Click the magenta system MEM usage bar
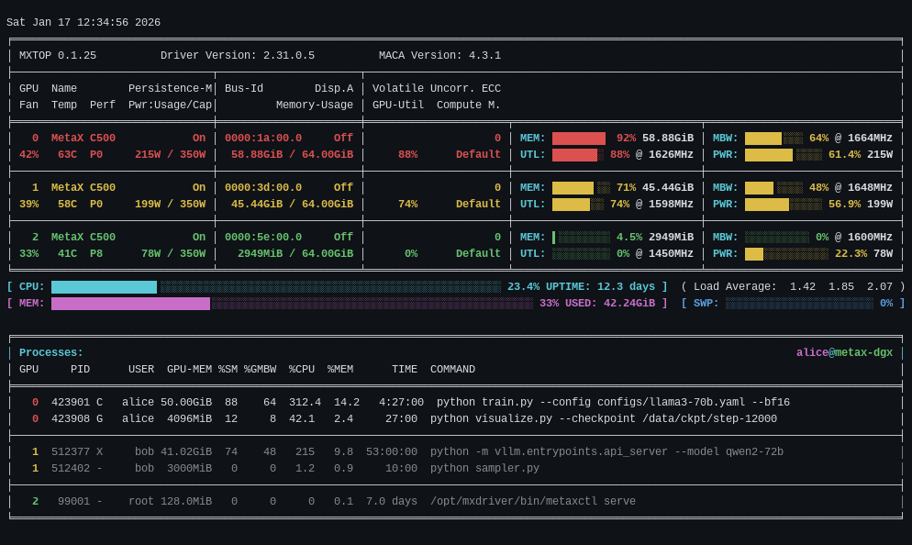912x545 pixels. tap(292, 303)
